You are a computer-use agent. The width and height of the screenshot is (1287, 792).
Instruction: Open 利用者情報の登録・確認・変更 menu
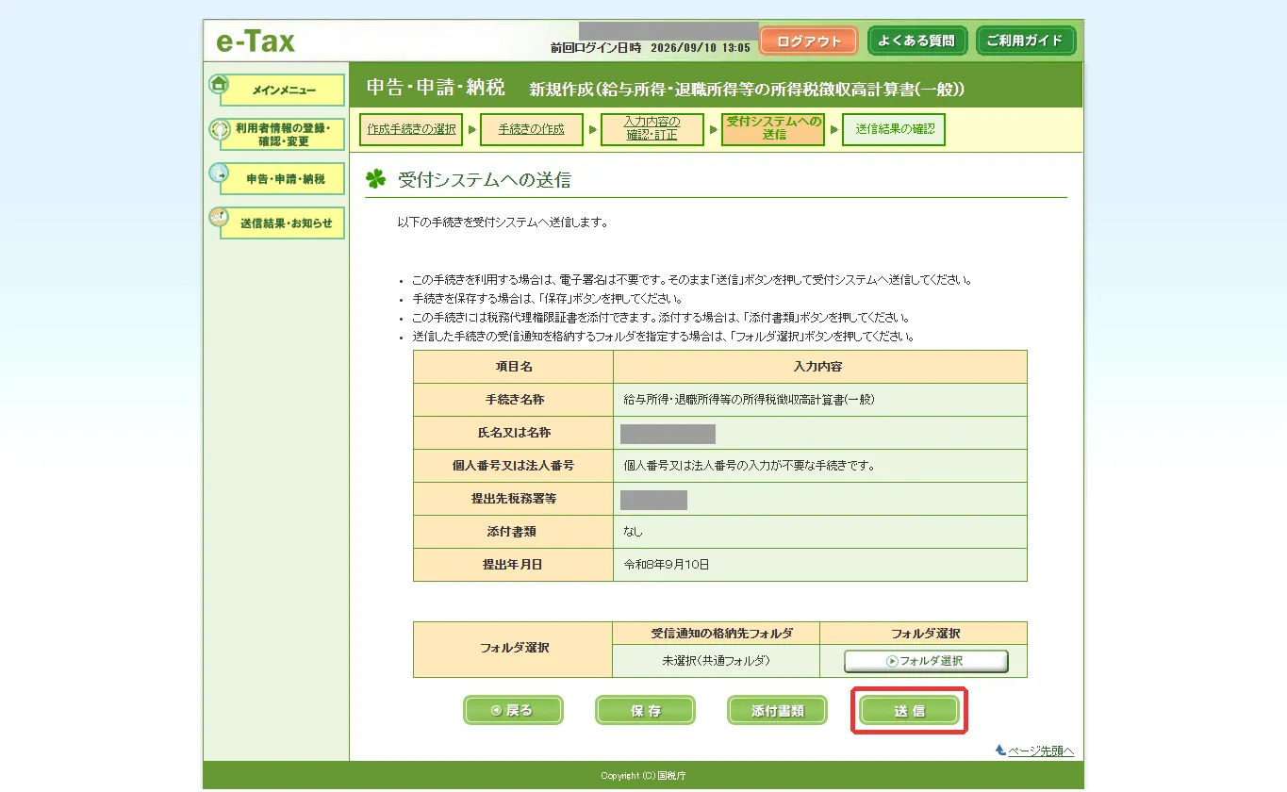point(284,135)
